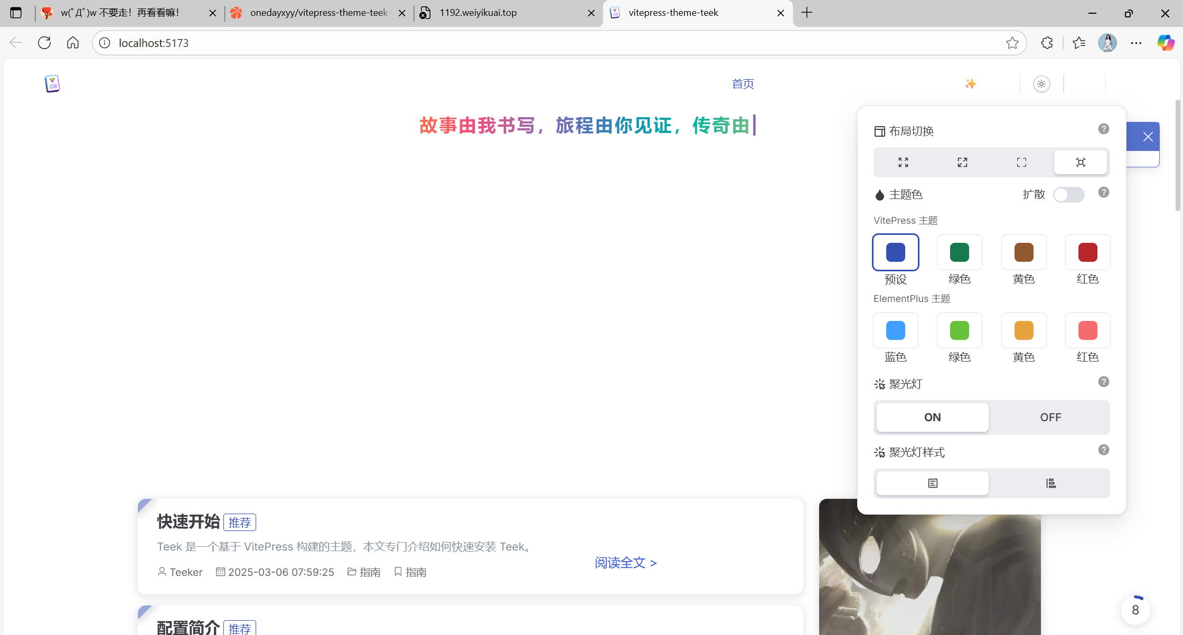This screenshot has height=635, width=1183.
Task: Select the third layout icon in 布局切换
Action: pyautogui.click(x=1021, y=163)
